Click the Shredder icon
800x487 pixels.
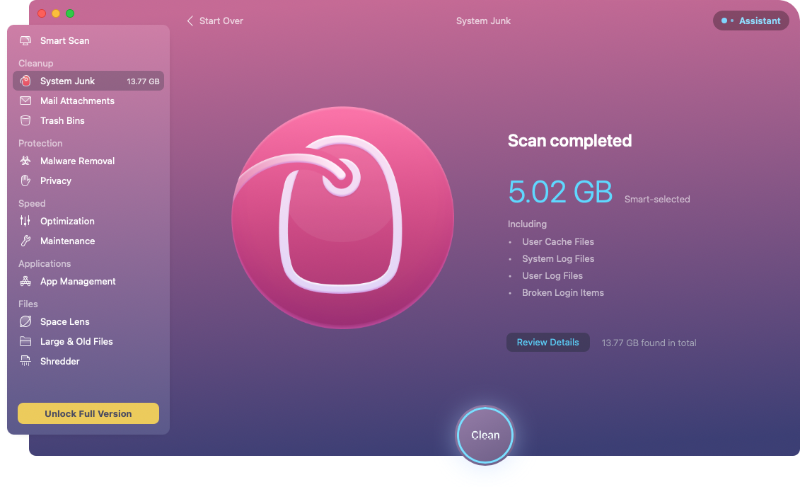(x=25, y=361)
